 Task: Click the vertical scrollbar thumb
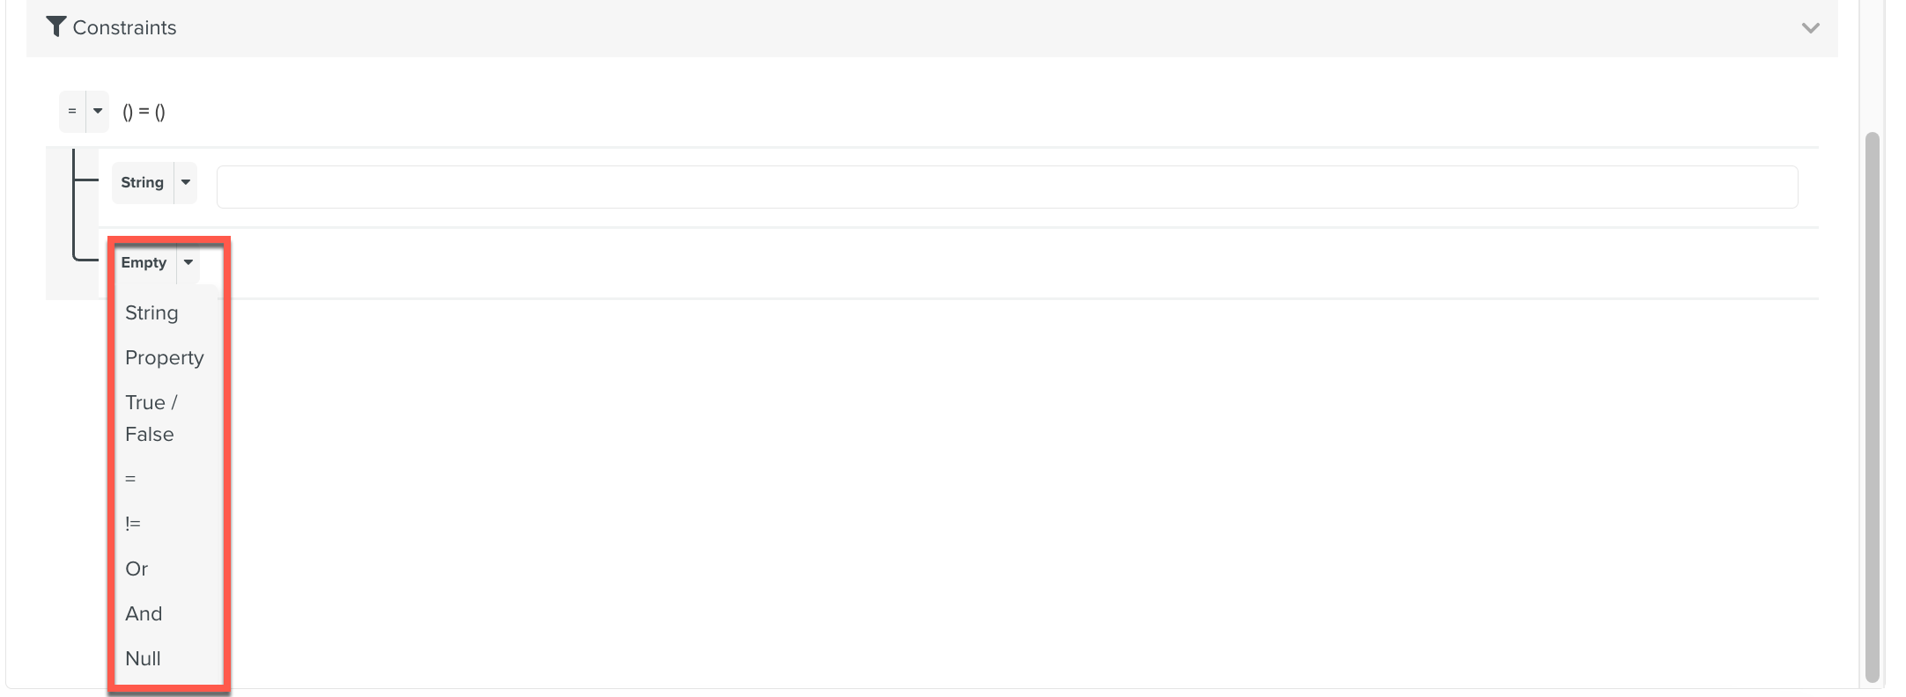pos(1873,407)
